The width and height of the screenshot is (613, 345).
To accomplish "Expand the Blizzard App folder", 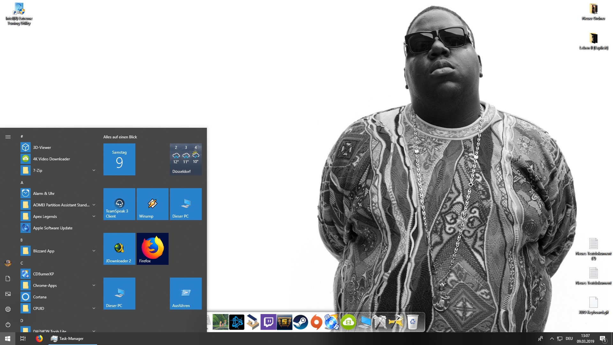I will 94,251.
